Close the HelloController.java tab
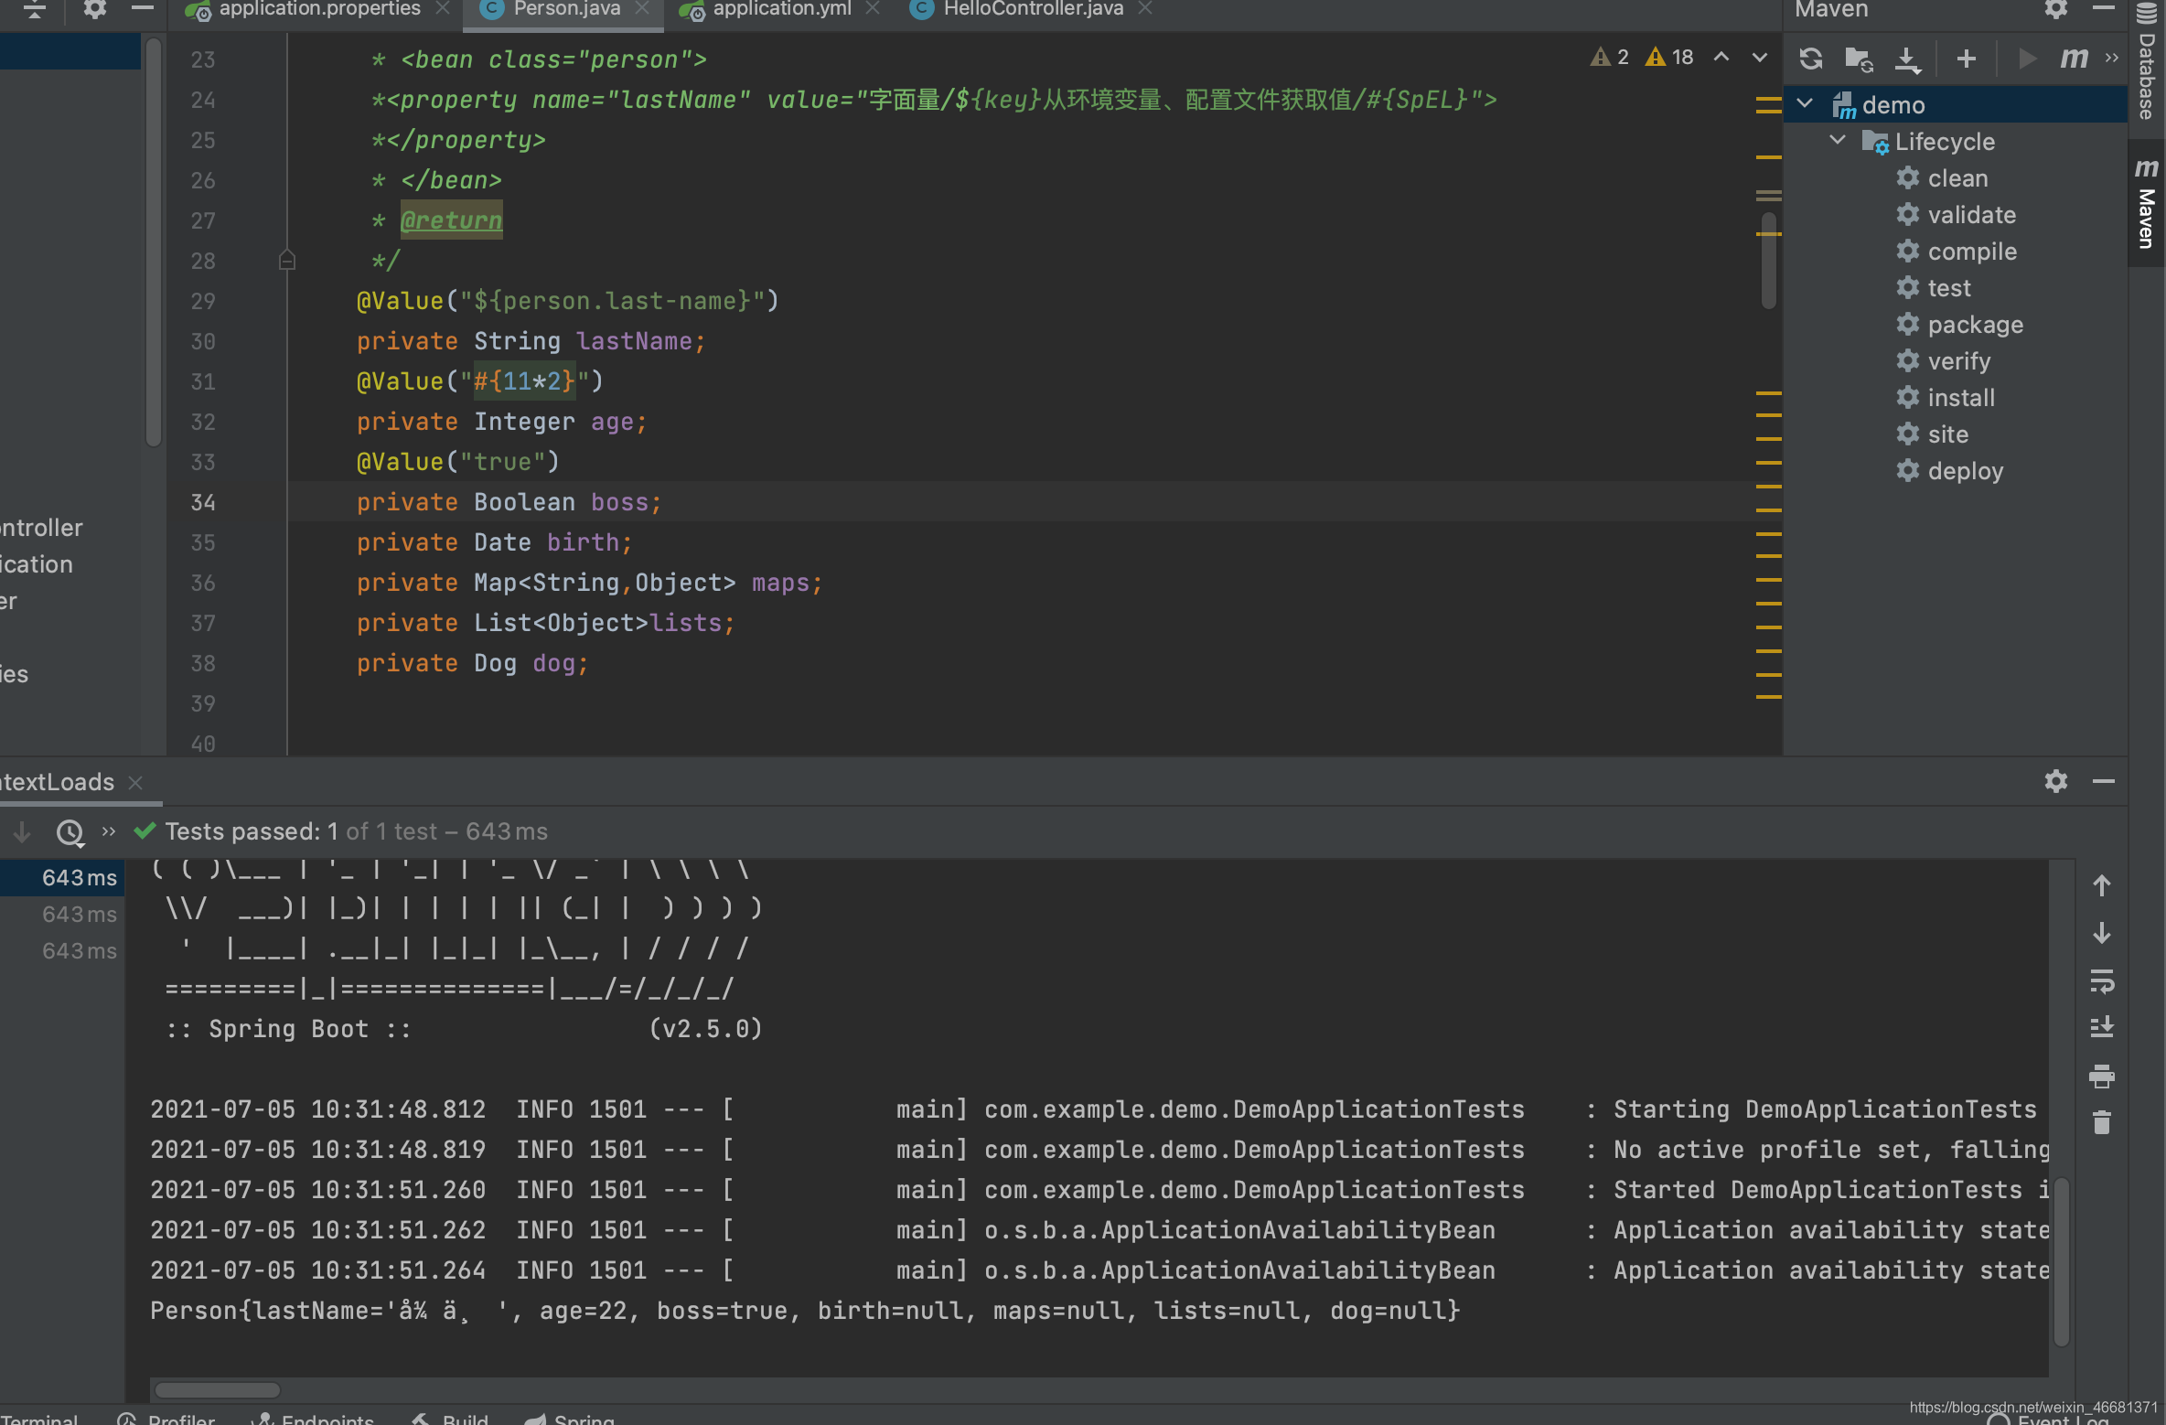This screenshot has height=1425, width=2166. click(1145, 9)
